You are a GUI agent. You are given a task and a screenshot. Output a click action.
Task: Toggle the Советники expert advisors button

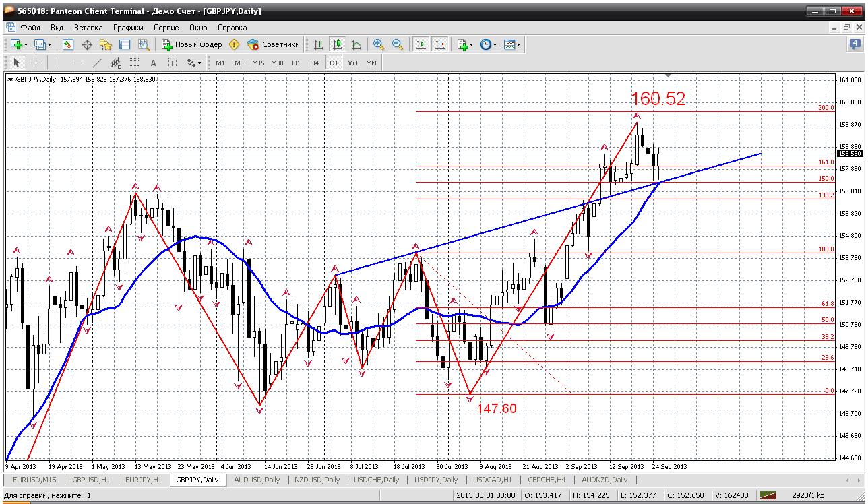tap(274, 44)
